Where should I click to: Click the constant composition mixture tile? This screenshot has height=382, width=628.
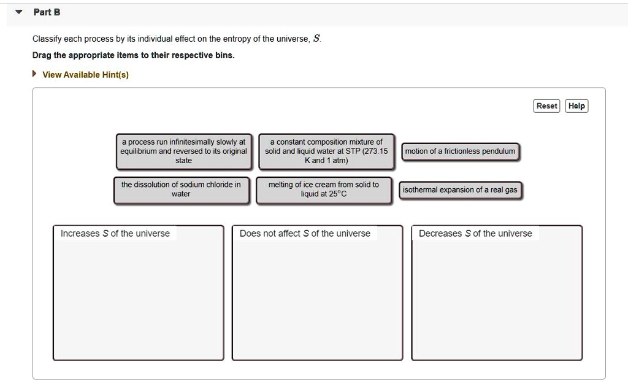(x=326, y=151)
